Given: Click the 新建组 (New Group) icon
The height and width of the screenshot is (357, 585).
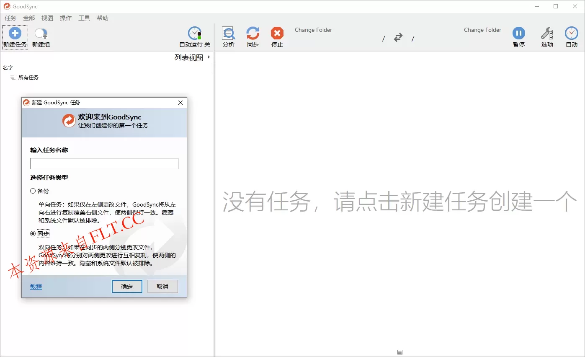Looking at the screenshot, I should click(41, 34).
